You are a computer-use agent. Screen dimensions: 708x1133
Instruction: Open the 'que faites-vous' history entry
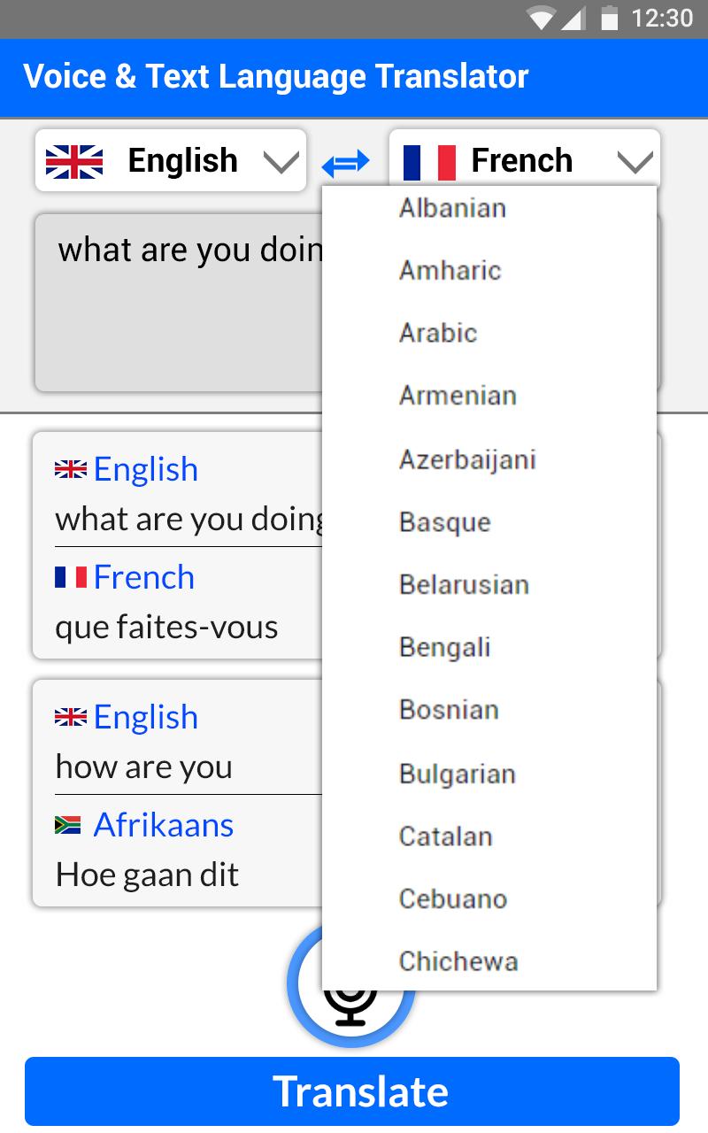point(347,545)
